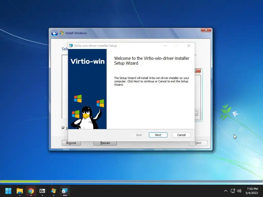The image size is (263, 197).
Task: Toggle the checkbox in Install Windows dialog
Action: (63, 128)
